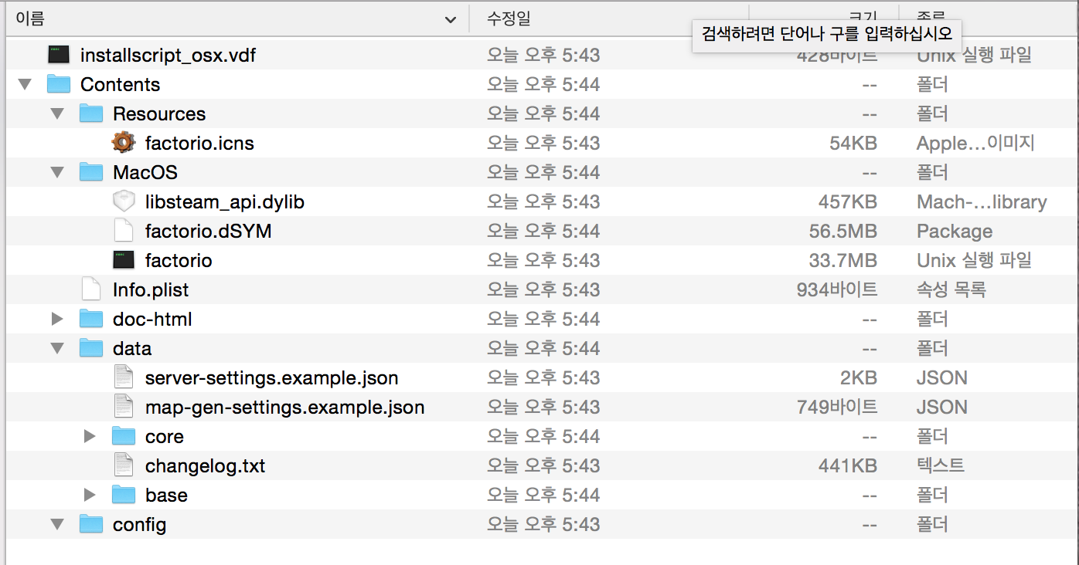Select the server-settings.example.json file name

point(271,378)
